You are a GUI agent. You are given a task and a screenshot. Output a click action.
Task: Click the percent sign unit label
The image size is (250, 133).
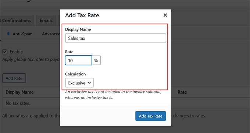point(96,60)
